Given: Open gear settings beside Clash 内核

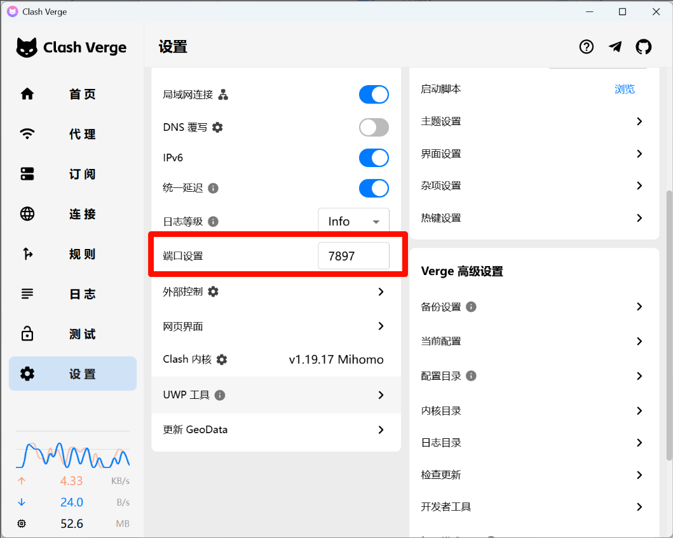Looking at the screenshot, I should pyautogui.click(x=221, y=360).
